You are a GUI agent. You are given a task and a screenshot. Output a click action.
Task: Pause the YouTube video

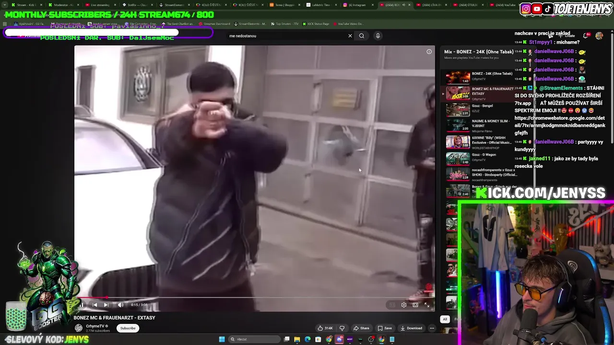(82, 305)
